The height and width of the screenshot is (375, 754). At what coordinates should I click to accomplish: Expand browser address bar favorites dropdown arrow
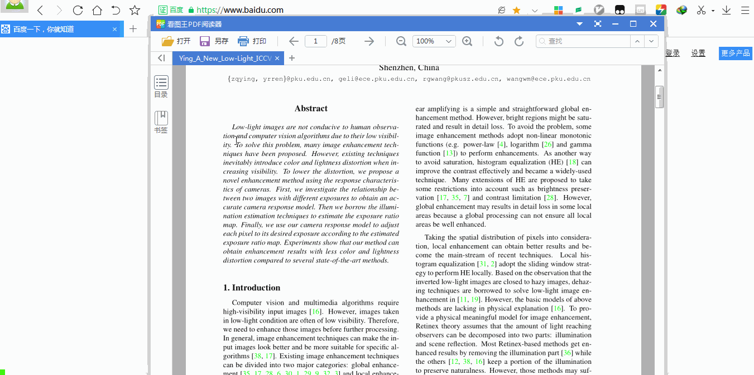[x=535, y=11]
